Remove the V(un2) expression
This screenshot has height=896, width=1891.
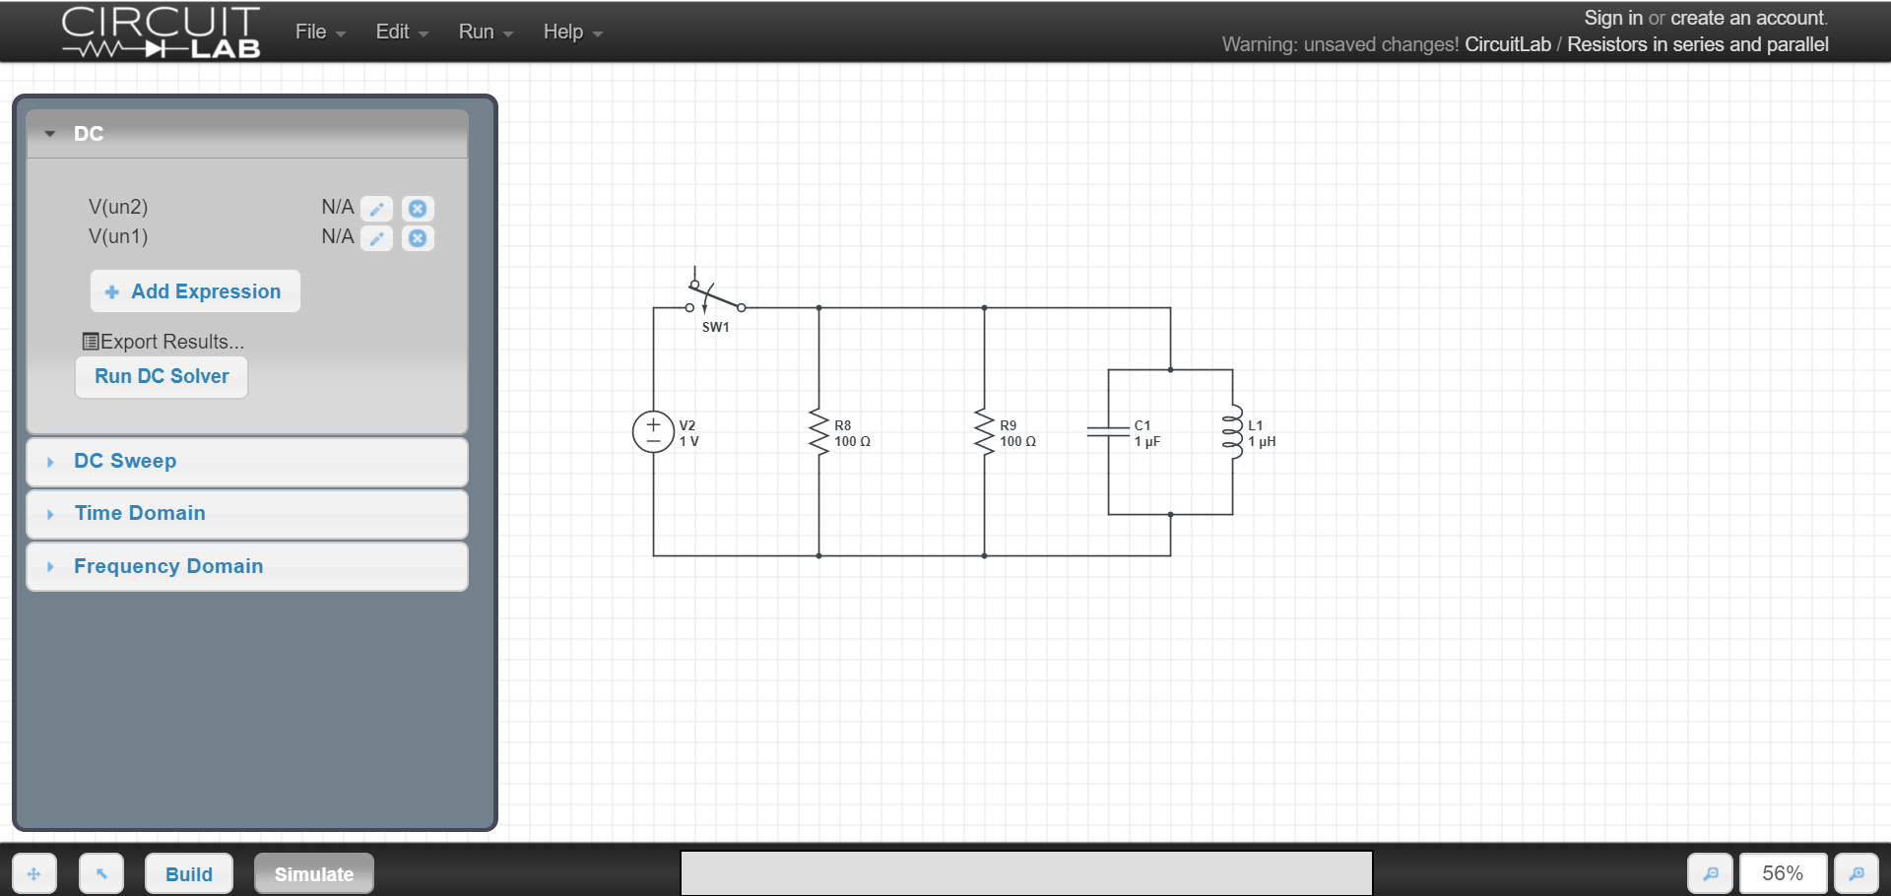[418, 209]
